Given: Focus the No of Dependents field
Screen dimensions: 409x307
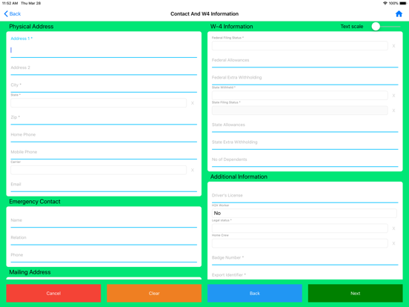Looking at the screenshot, I should pos(305,161).
